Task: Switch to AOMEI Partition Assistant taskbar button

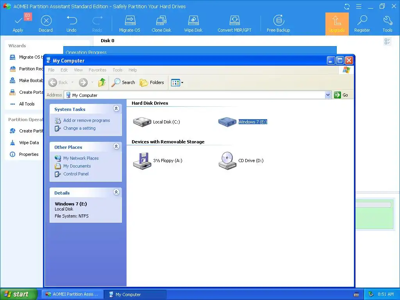Action: pyautogui.click(x=72, y=294)
